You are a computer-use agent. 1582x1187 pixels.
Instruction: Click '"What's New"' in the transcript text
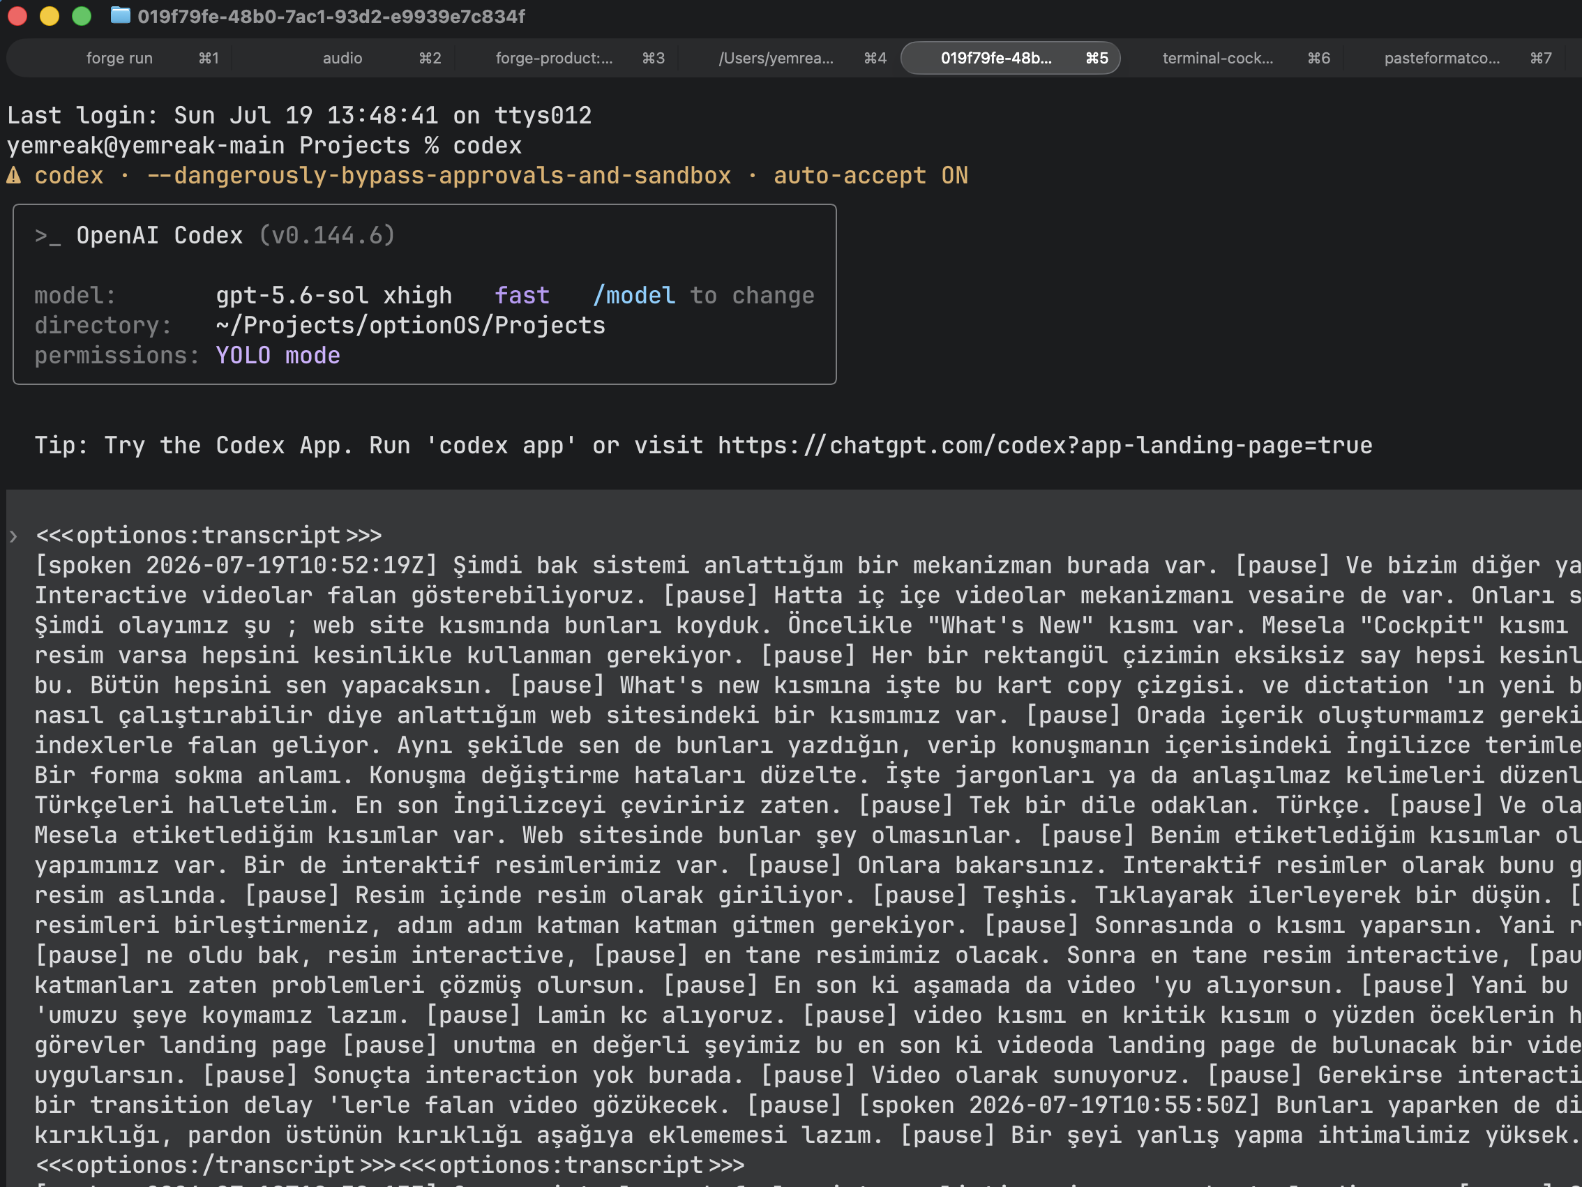click(x=1010, y=626)
